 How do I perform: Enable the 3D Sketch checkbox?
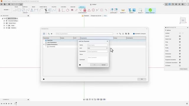coord(180,65)
